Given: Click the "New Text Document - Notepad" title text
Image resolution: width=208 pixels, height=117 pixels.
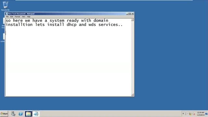Looking at the screenshot, I should [21, 14].
